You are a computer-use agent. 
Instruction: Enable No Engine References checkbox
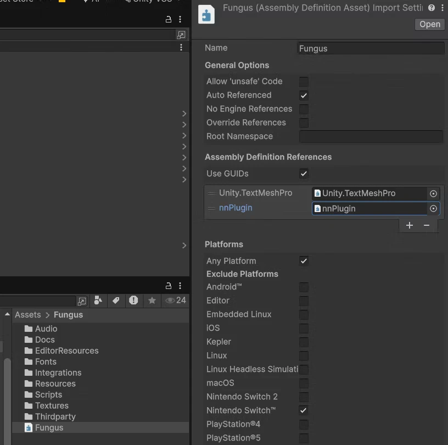[304, 109]
